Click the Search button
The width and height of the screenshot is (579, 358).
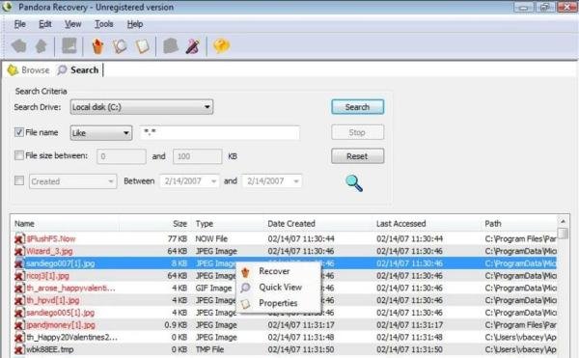pos(357,107)
